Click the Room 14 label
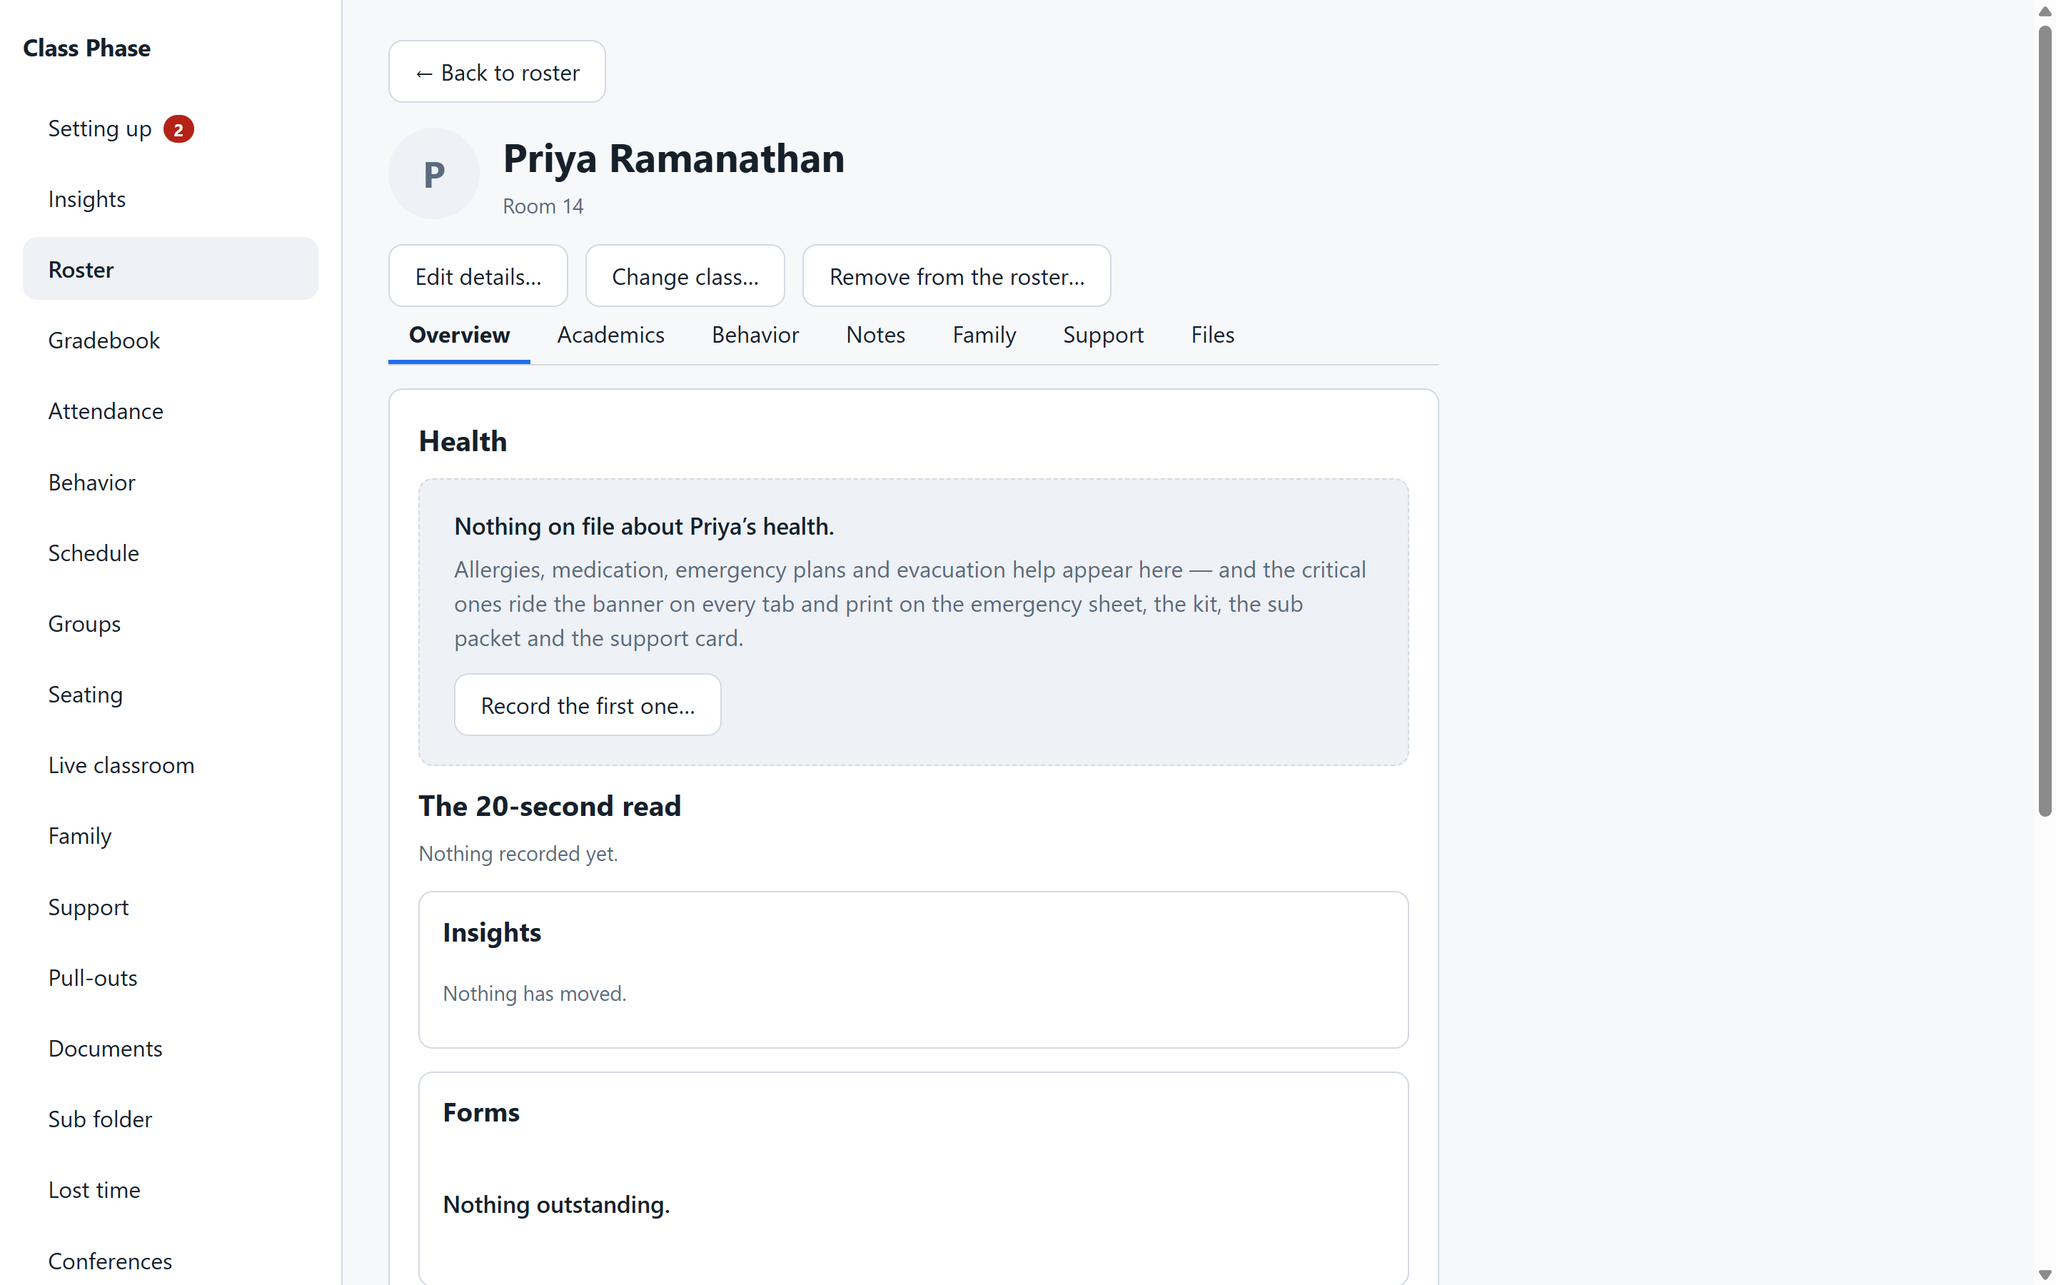This screenshot has height=1285, width=2056. tap(543, 206)
